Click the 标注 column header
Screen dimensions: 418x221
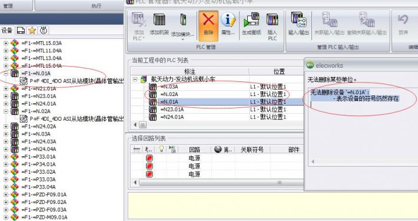click(x=190, y=71)
